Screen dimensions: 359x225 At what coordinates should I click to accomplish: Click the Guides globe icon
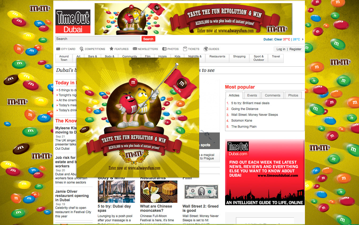(206, 49)
